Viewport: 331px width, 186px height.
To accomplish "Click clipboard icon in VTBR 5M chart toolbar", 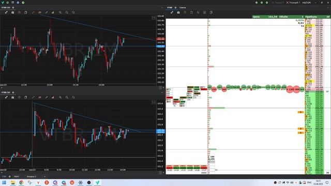I will tap(25, 98).
